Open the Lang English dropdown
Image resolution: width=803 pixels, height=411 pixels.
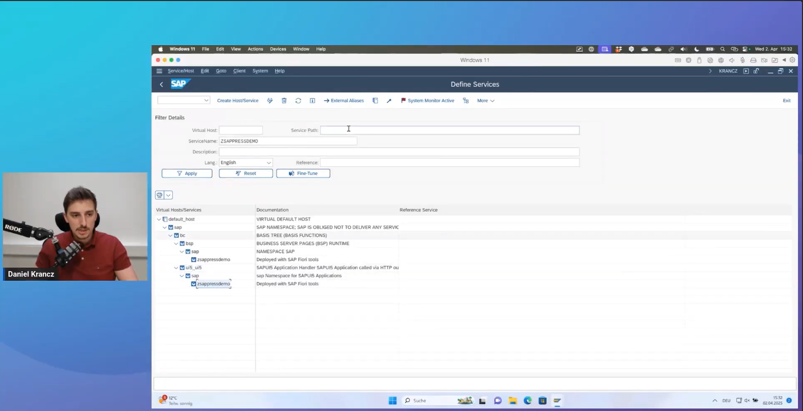coord(269,163)
